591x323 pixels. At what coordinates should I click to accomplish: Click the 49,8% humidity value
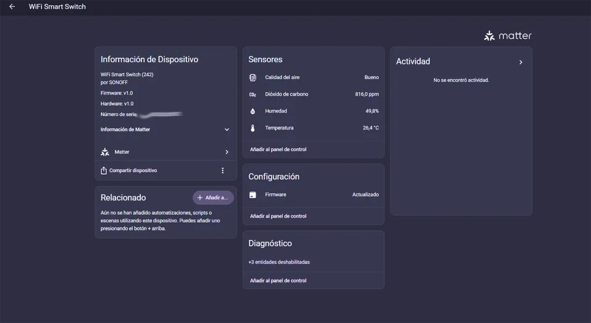[372, 111]
